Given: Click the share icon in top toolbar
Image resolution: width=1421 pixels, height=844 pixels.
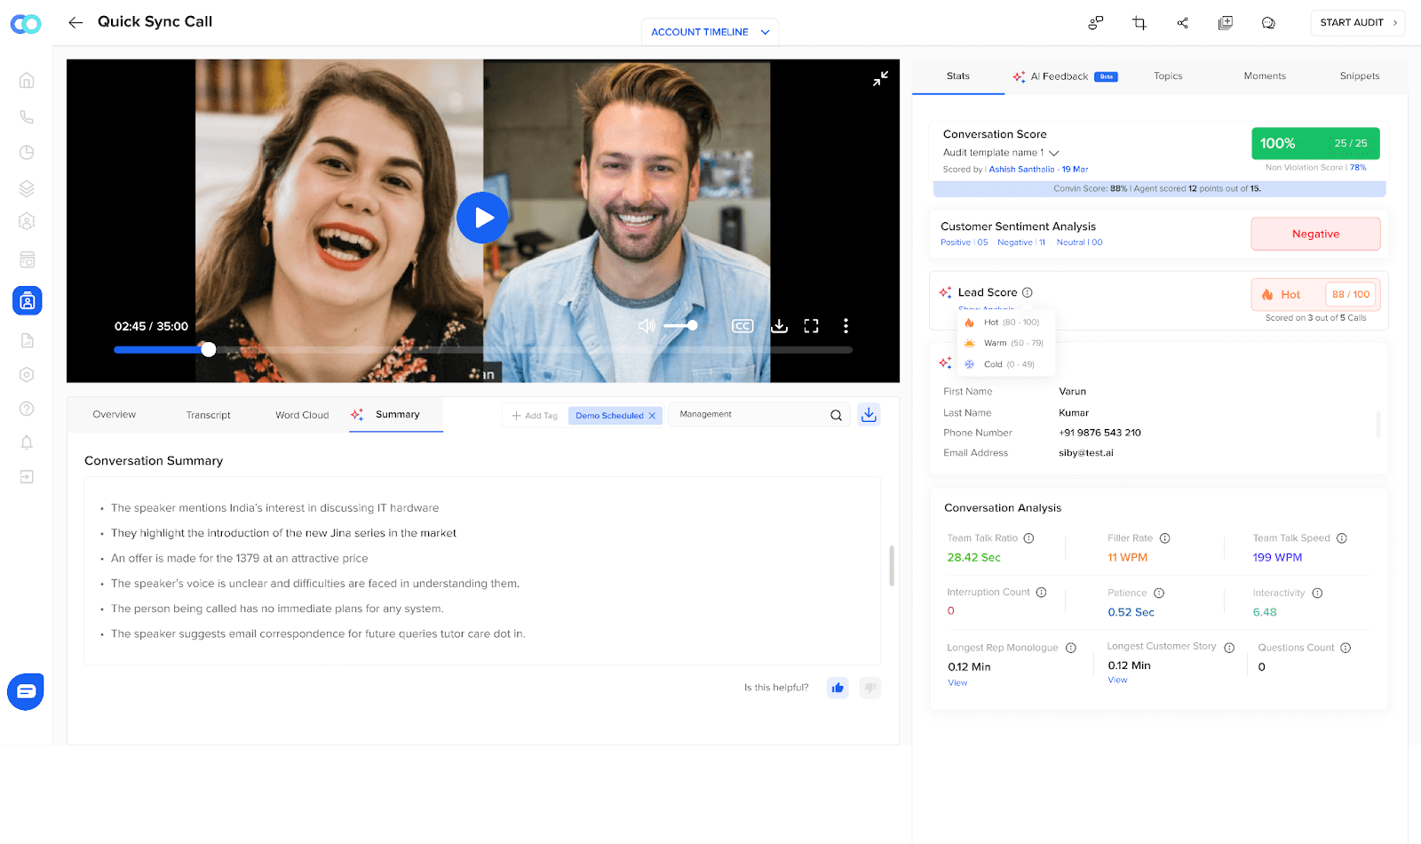Looking at the screenshot, I should click(x=1183, y=23).
